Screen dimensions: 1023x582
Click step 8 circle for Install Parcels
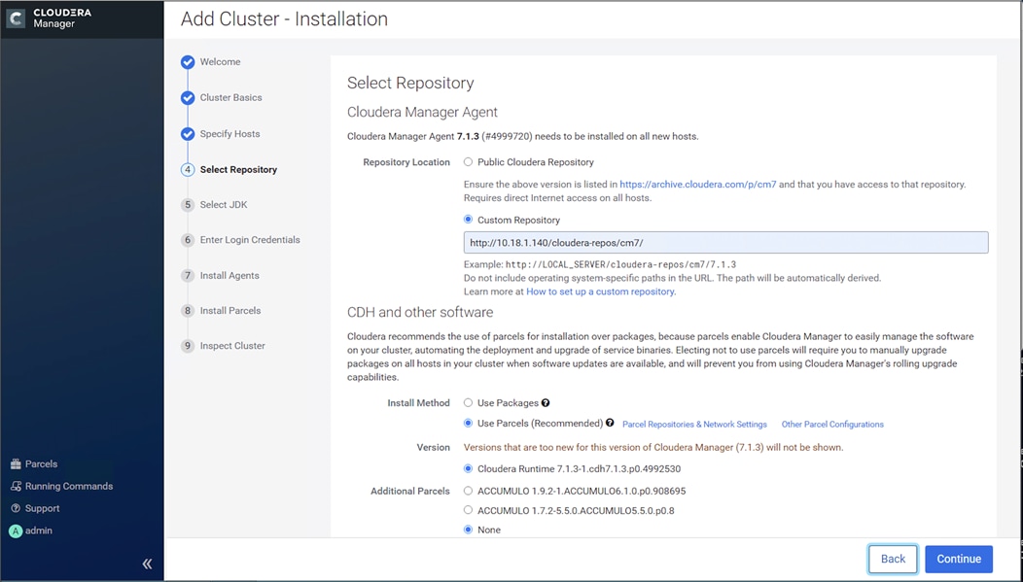click(188, 310)
